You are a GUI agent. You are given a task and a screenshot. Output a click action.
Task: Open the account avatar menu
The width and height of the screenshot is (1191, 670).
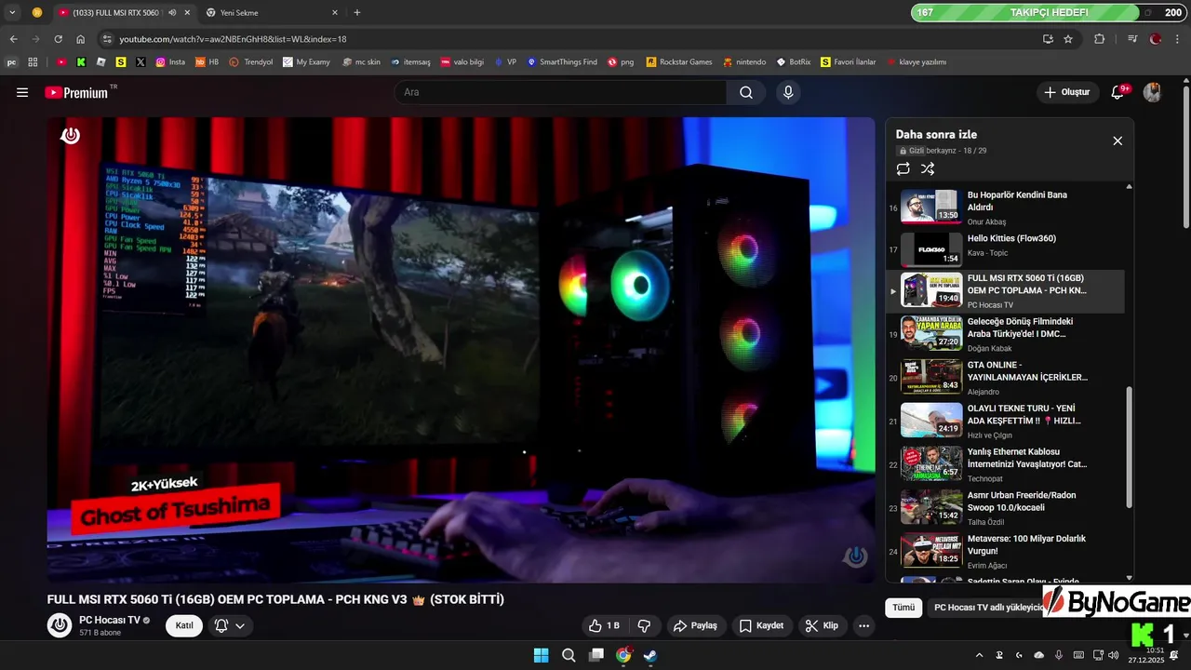click(x=1152, y=92)
